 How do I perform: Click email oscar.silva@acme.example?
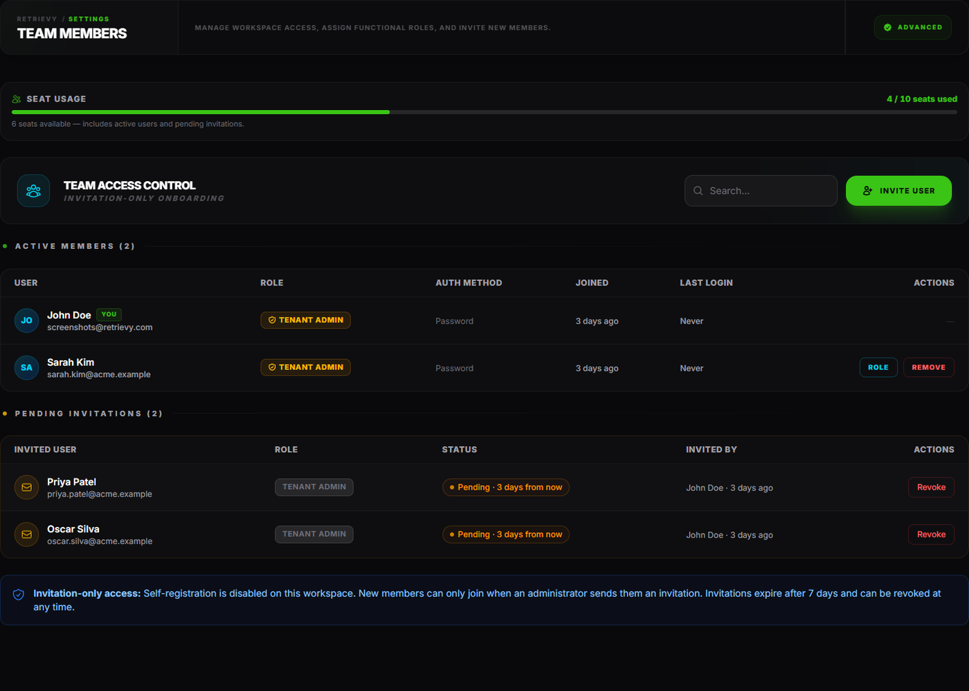(x=100, y=541)
